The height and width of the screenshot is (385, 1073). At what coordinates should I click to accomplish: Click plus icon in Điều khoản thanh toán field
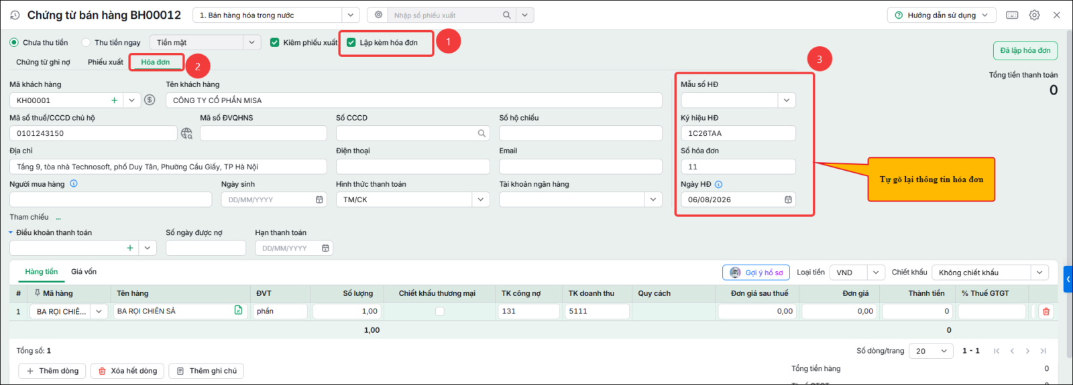pos(130,248)
